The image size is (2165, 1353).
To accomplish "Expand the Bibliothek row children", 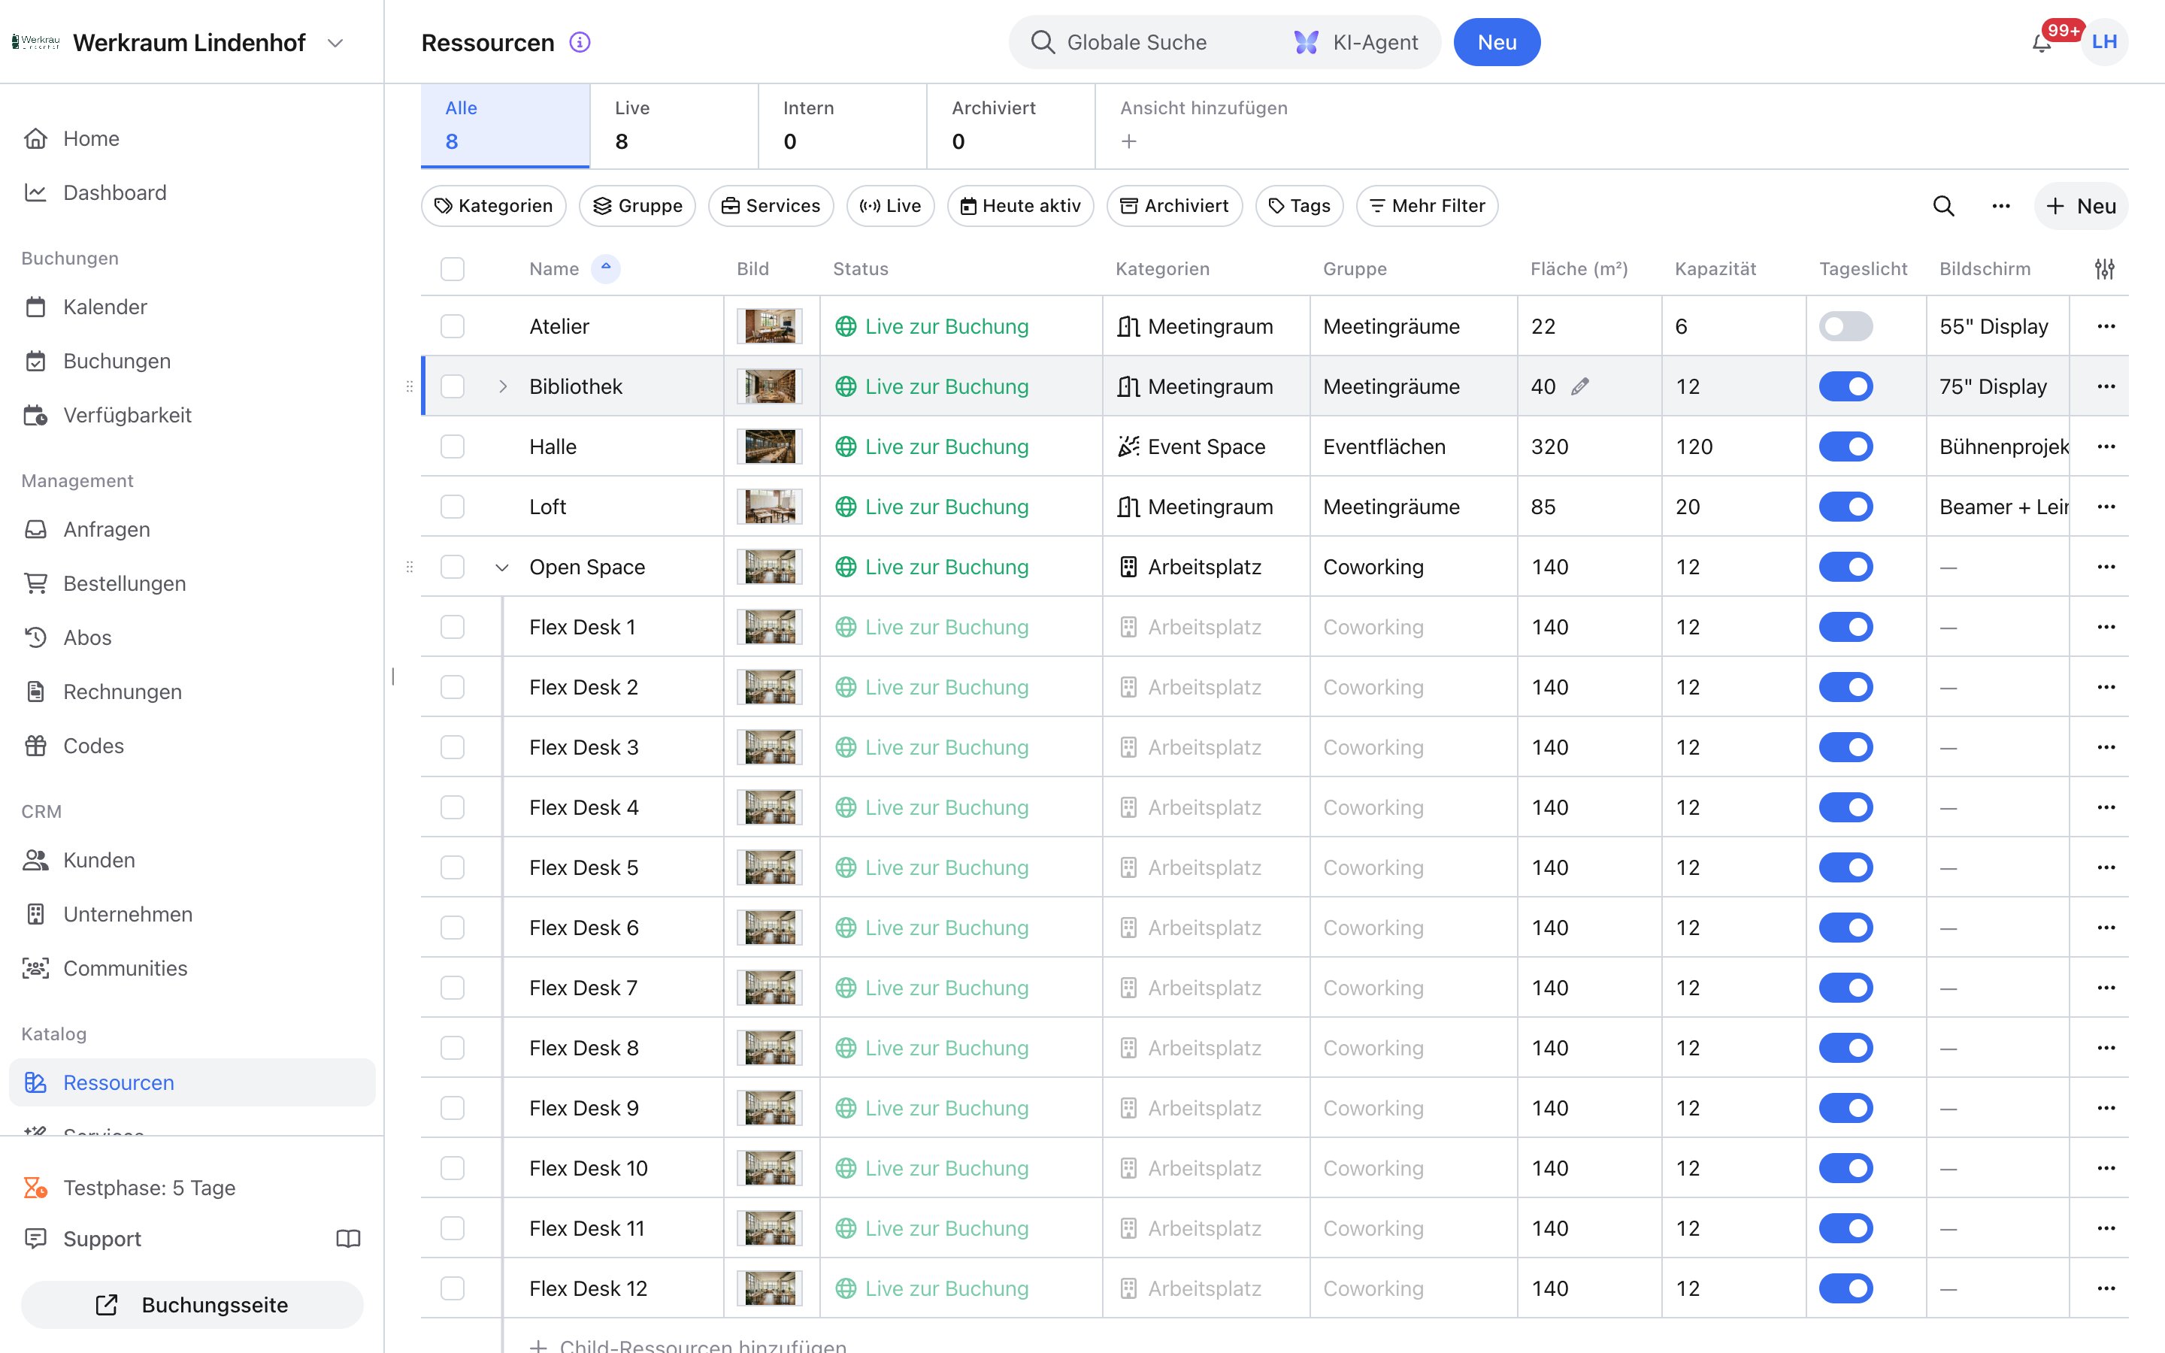I will tap(503, 386).
